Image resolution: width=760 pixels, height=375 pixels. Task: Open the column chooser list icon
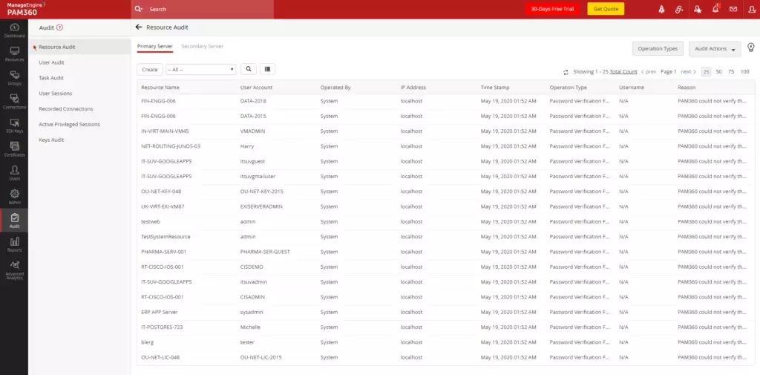[267, 69]
